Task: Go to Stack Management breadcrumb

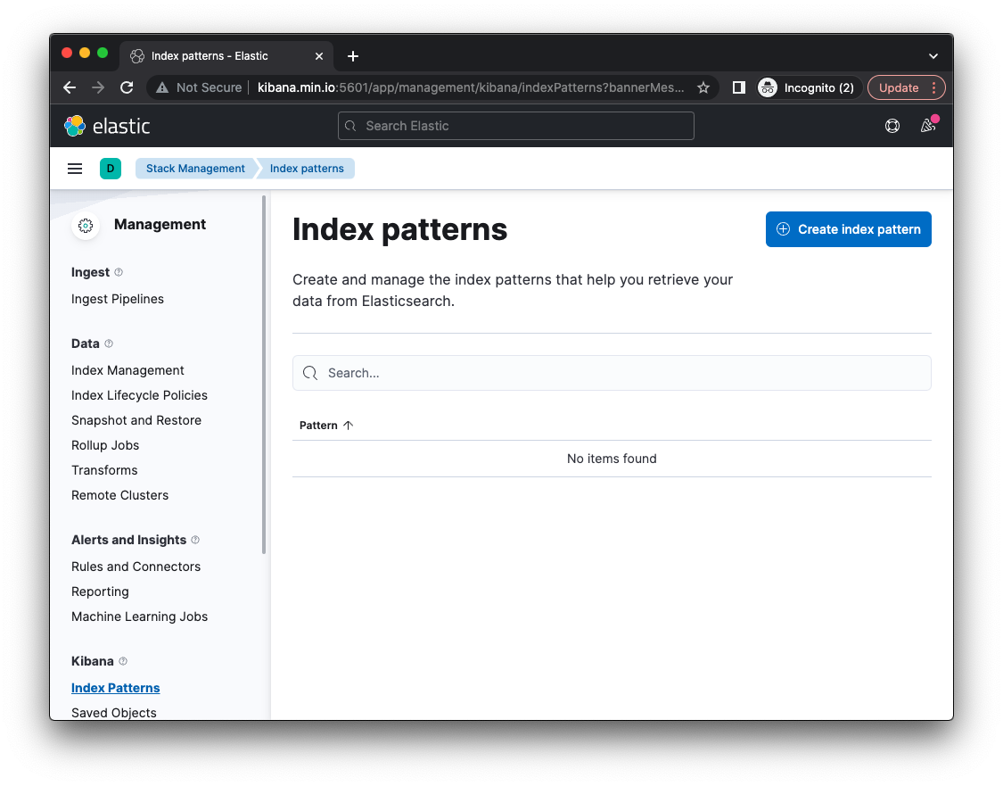Action: pyautogui.click(x=195, y=169)
